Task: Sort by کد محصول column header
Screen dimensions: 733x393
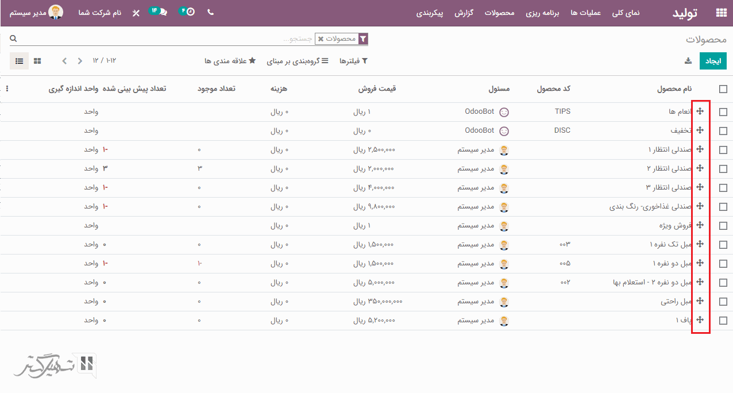Action: [554, 89]
